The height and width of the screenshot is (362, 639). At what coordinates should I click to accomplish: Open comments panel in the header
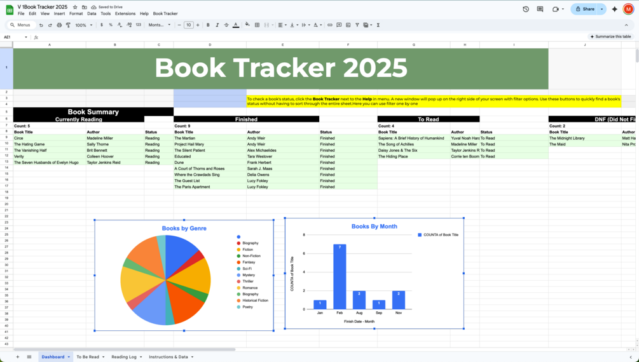[540, 9]
